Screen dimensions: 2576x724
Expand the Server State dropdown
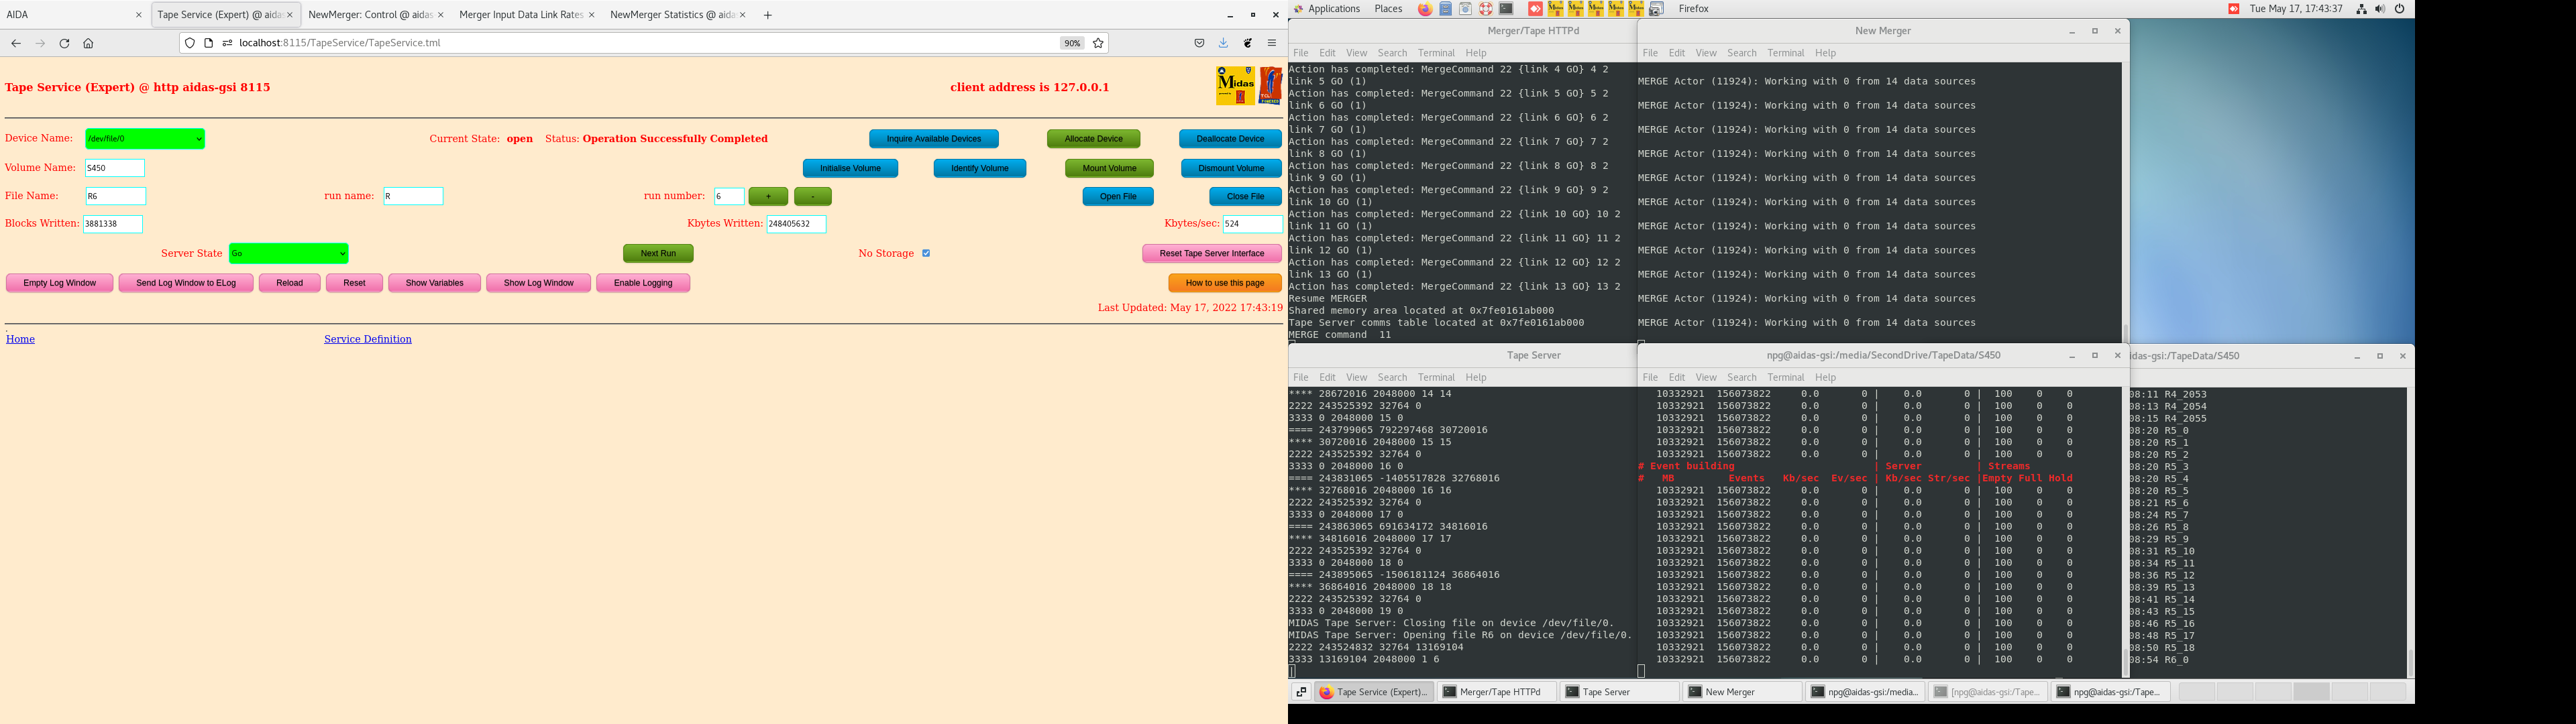pos(288,254)
